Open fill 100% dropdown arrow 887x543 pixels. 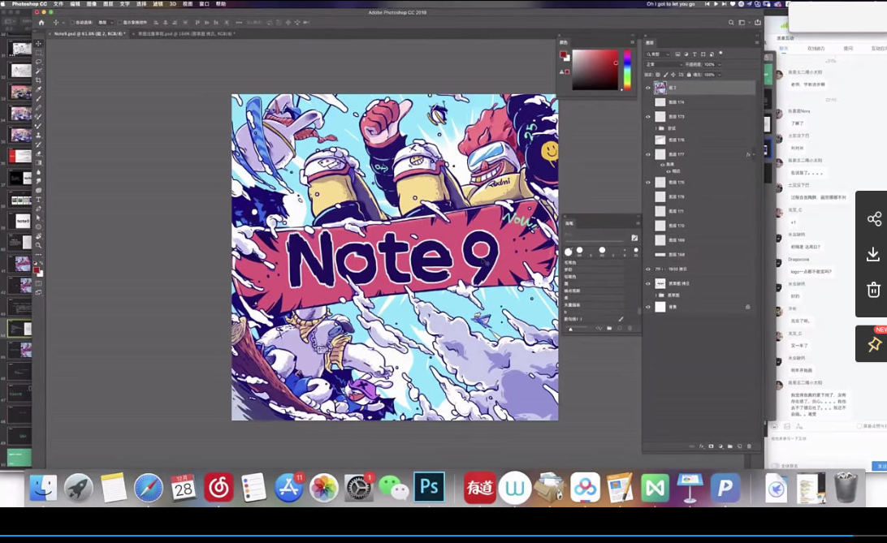click(719, 75)
